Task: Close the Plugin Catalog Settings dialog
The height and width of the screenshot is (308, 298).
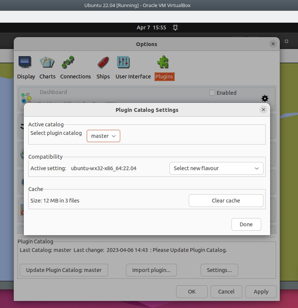Action: coord(263,110)
